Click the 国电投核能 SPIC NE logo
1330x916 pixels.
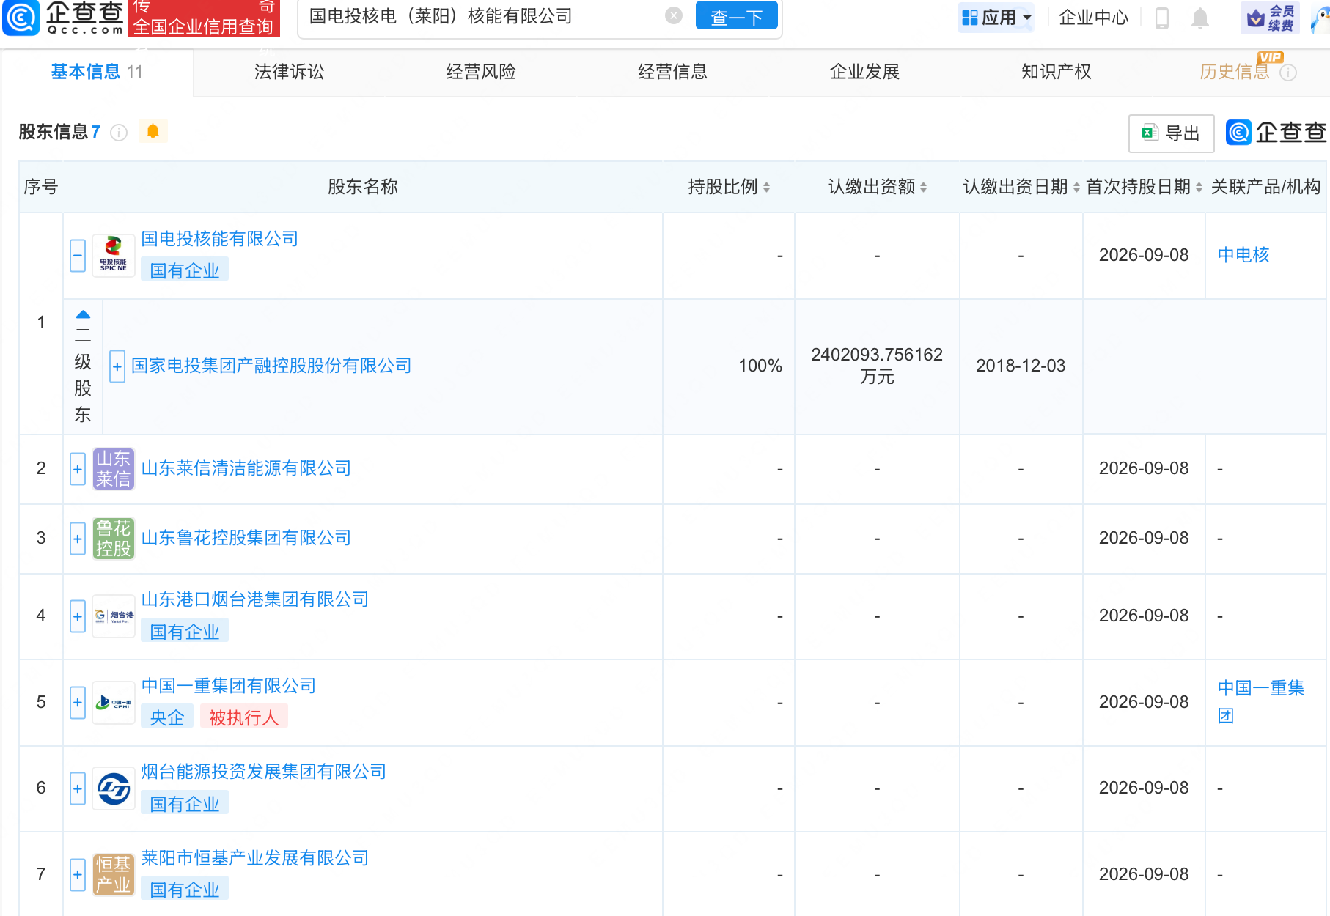114,255
